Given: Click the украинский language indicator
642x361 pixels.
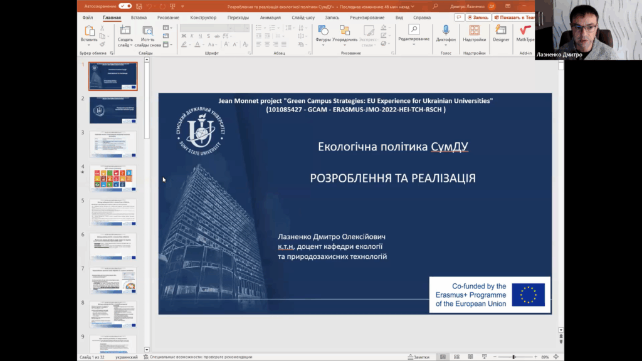Looking at the screenshot, I should 127,357.
